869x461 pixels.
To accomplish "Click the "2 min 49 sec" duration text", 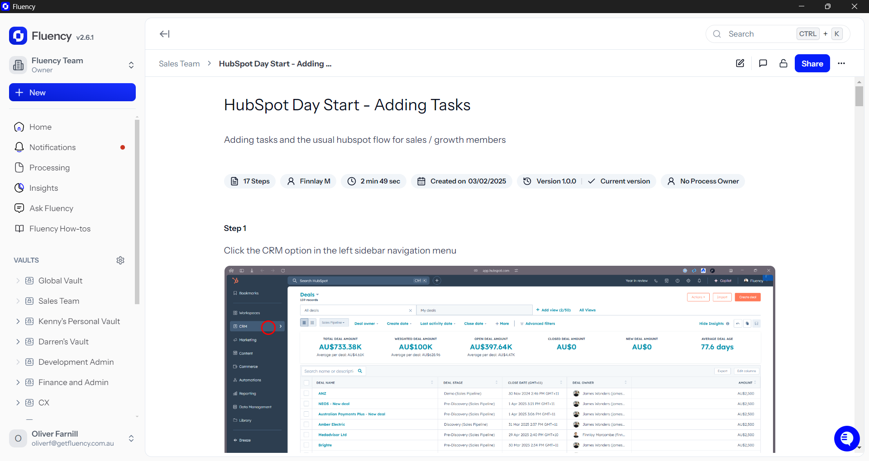I will click(x=380, y=181).
